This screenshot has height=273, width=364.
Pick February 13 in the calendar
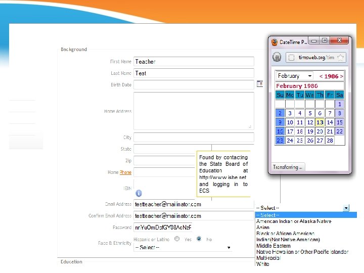pyautogui.click(x=320, y=122)
